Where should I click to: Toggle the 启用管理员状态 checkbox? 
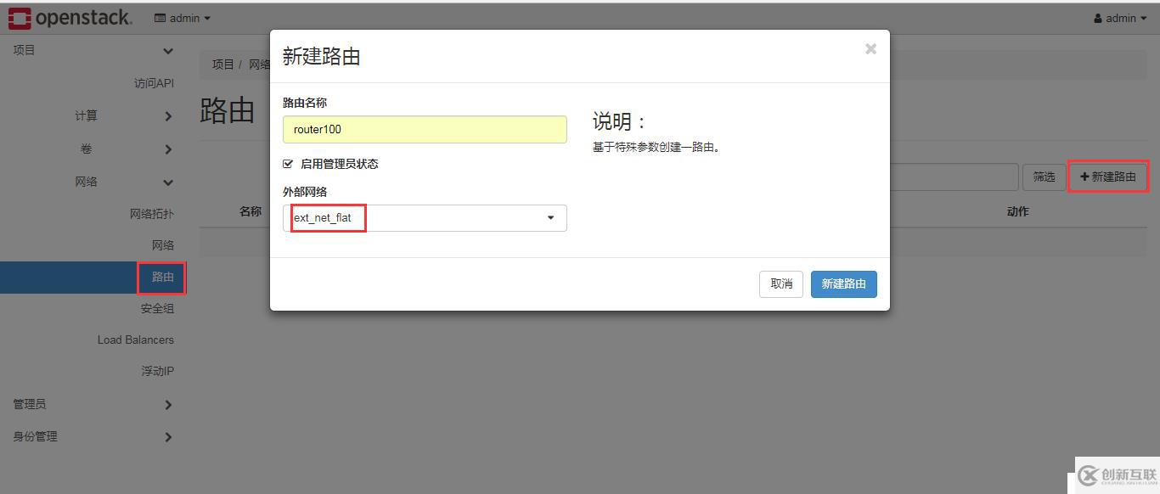click(288, 164)
